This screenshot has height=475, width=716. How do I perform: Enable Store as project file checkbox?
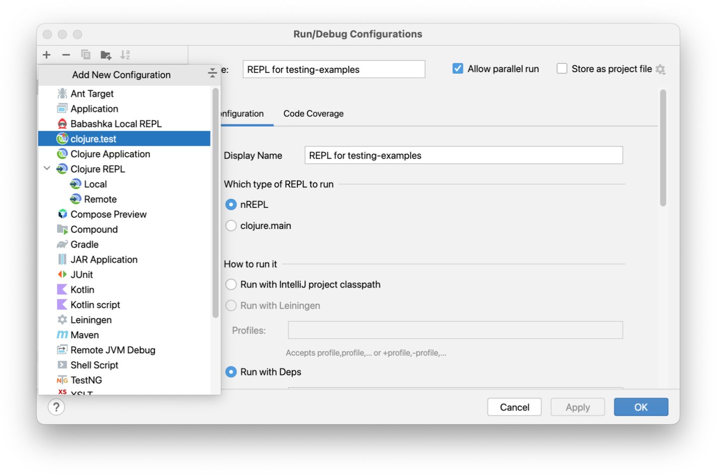(x=562, y=68)
